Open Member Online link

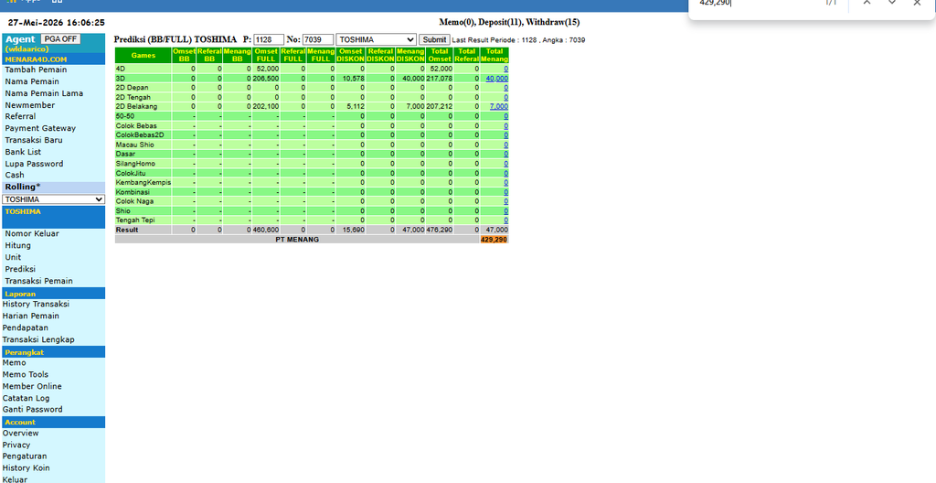(32, 386)
